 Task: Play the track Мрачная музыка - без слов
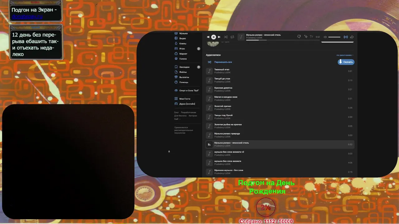coord(280,172)
